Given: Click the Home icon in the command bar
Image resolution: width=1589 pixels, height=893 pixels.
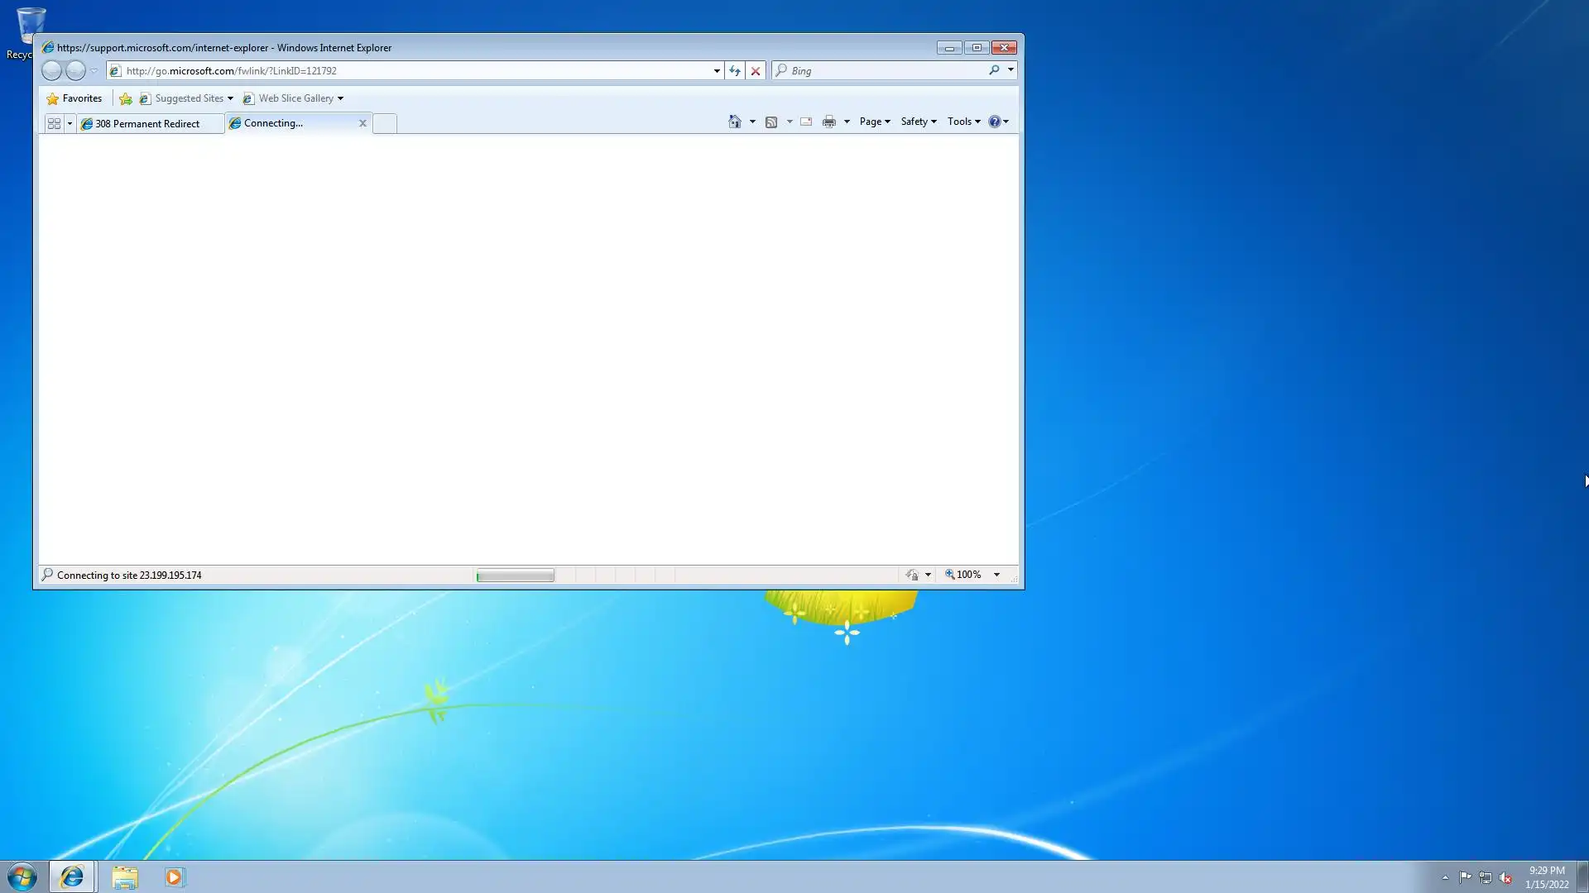Looking at the screenshot, I should coord(734,122).
